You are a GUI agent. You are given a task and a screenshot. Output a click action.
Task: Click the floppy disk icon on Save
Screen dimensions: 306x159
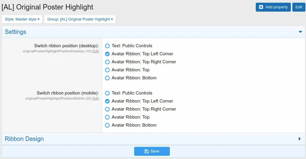(147, 151)
